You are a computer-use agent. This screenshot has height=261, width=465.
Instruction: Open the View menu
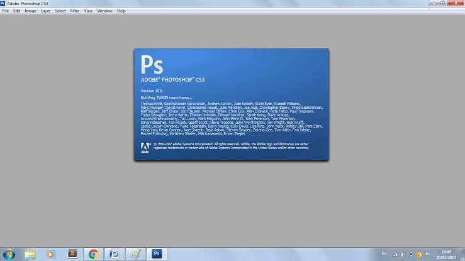(88, 11)
